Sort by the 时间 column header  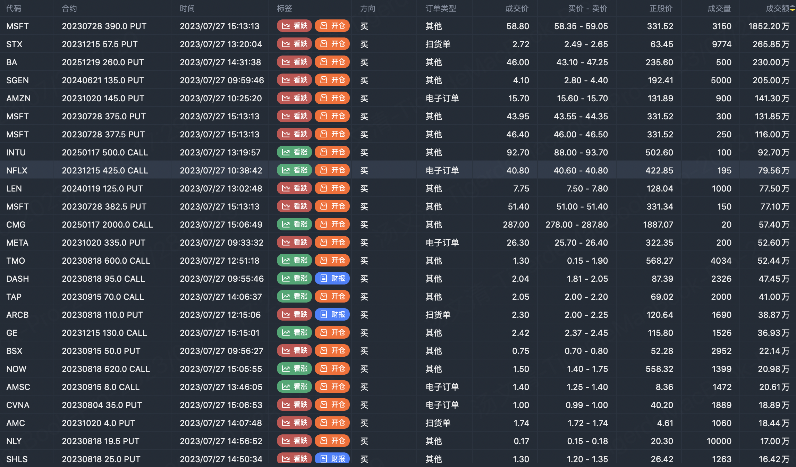point(187,9)
